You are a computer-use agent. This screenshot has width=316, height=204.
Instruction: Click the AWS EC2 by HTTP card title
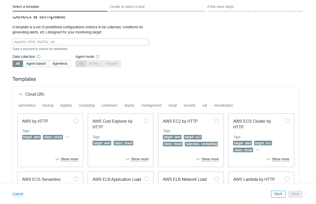[180, 121]
